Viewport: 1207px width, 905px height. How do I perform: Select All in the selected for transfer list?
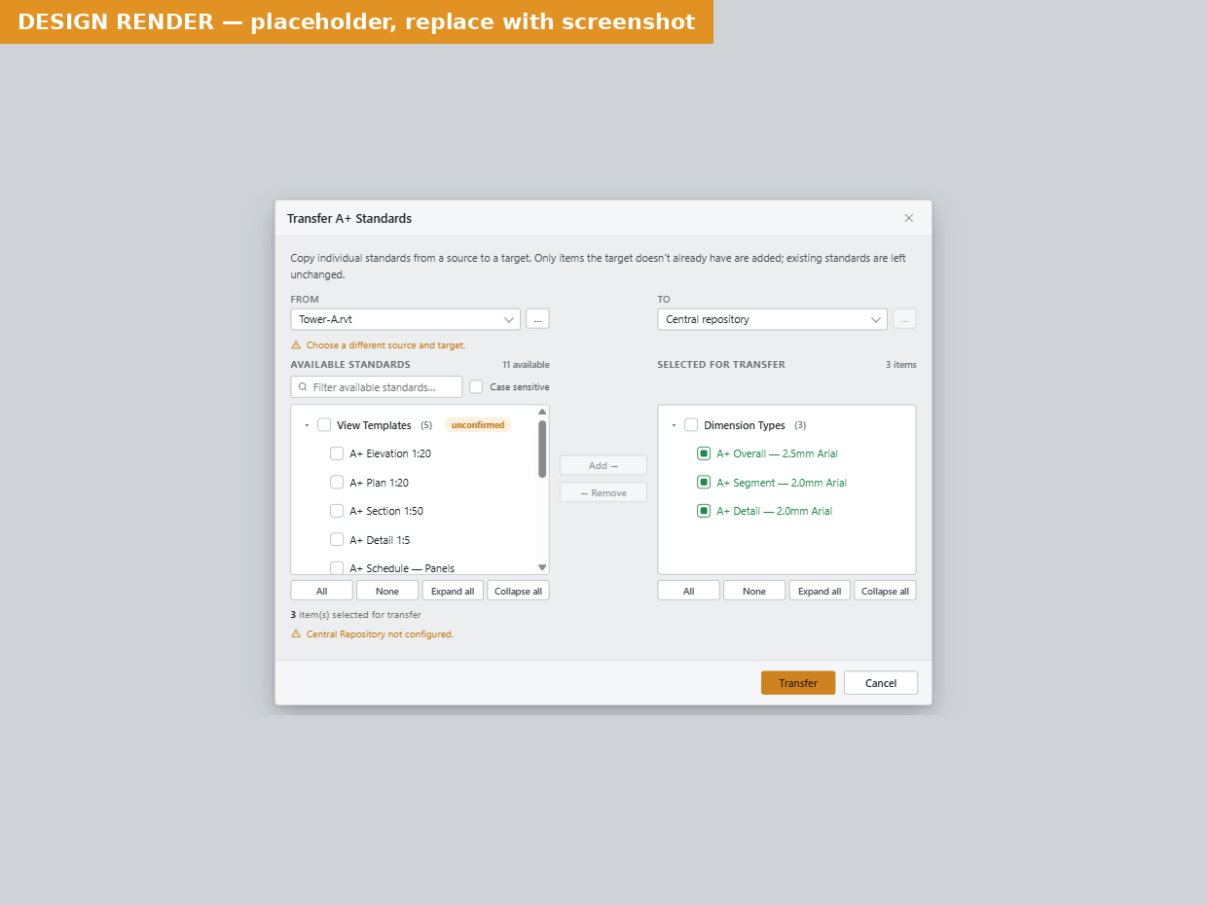point(688,591)
